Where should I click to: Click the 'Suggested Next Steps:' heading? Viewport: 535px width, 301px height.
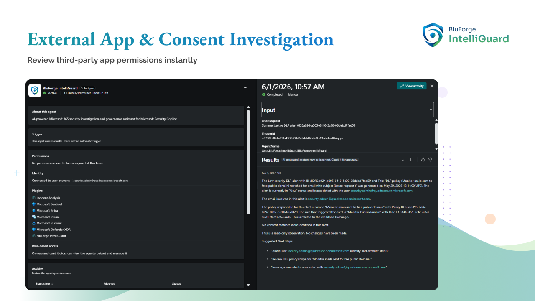[x=278, y=241]
